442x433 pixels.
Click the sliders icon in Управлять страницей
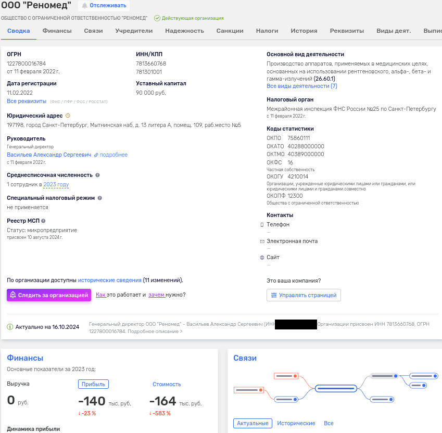tap(274, 295)
